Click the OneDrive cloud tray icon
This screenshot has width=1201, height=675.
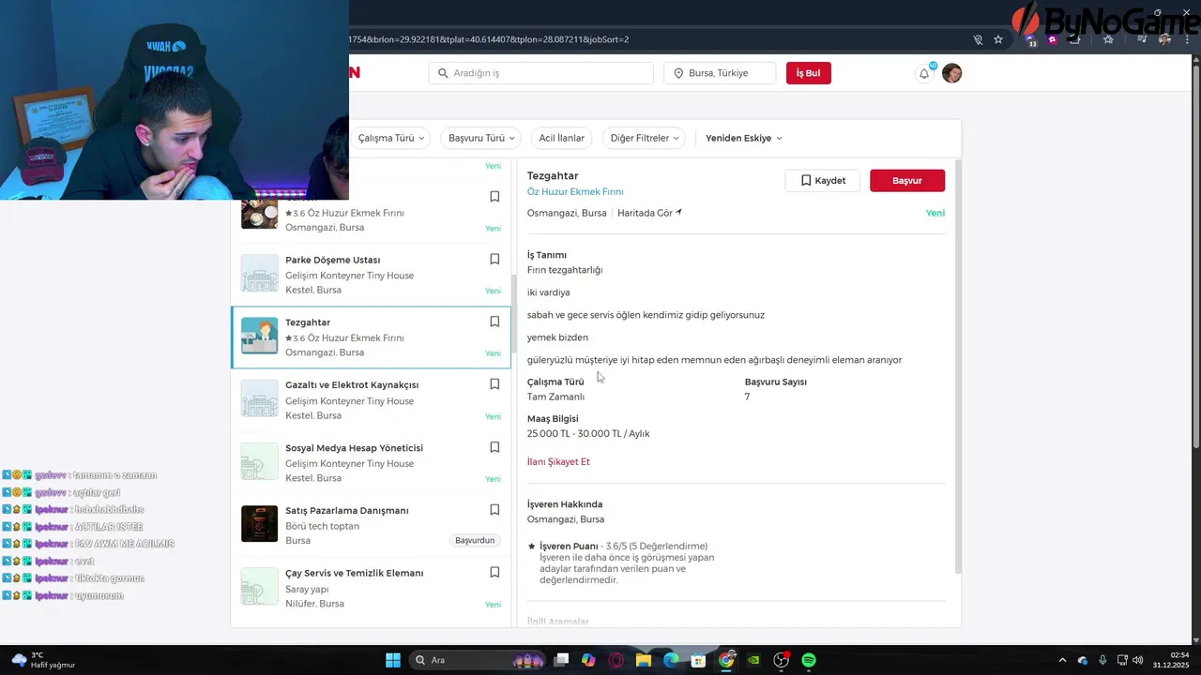click(1083, 660)
